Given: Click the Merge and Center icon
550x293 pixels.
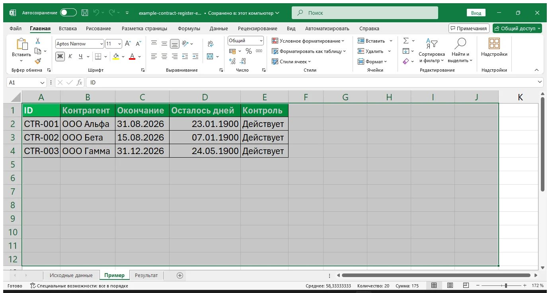Looking at the screenshot, I should pos(210,56).
